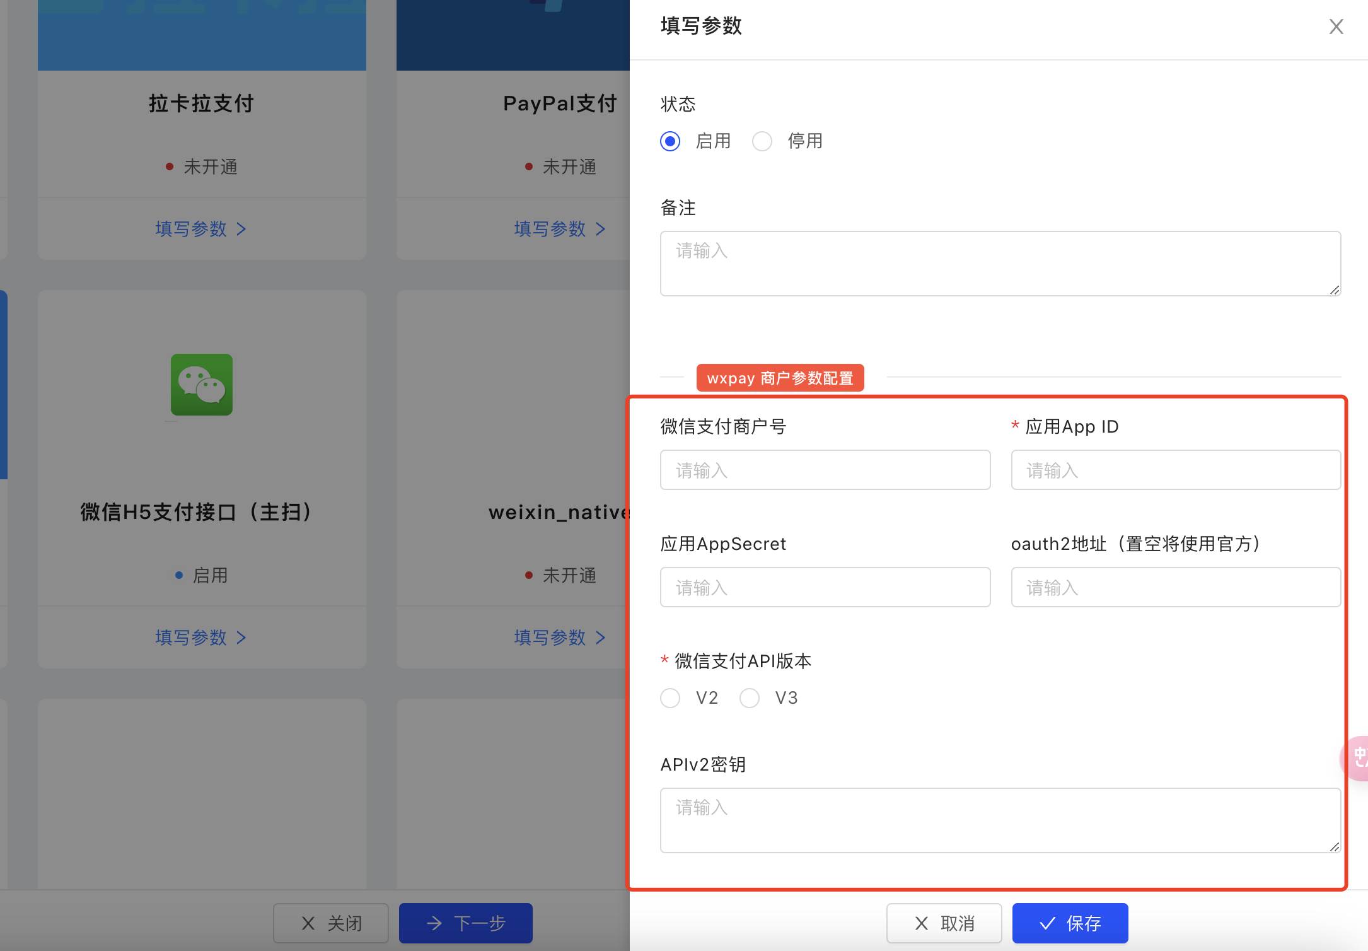
Task: Click the 关闭 close button at bottom
Action: click(331, 923)
